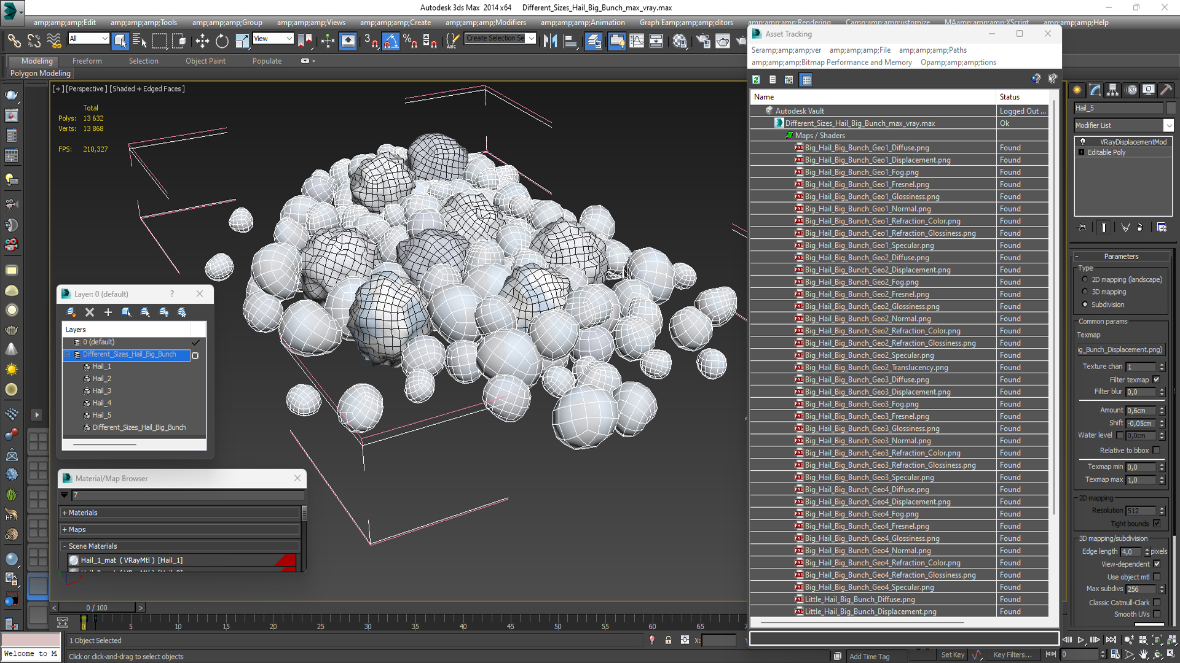Switch Asset Tracking to table view icon

pyautogui.click(x=806, y=80)
